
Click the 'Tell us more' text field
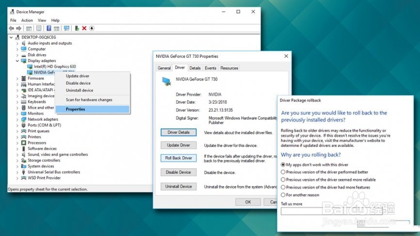click(332, 211)
